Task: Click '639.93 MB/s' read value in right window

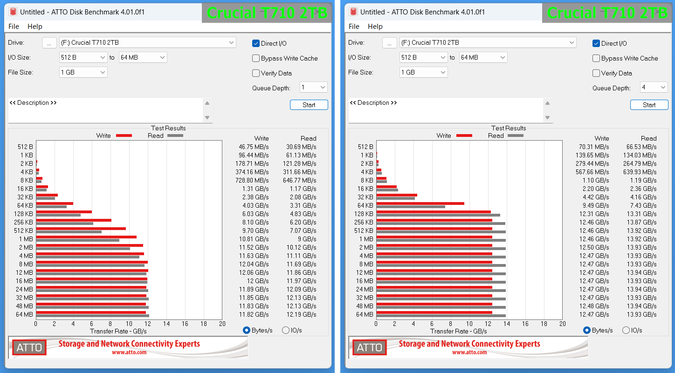Action: [x=640, y=172]
